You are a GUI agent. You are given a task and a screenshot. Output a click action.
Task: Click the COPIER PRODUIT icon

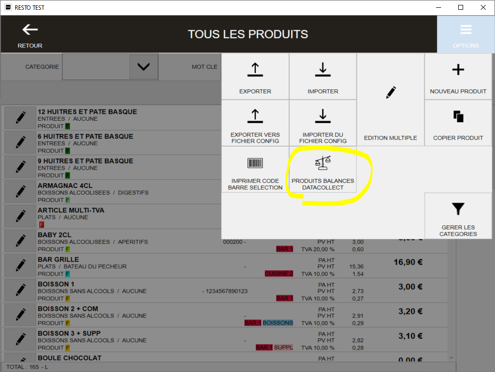pyautogui.click(x=458, y=116)
